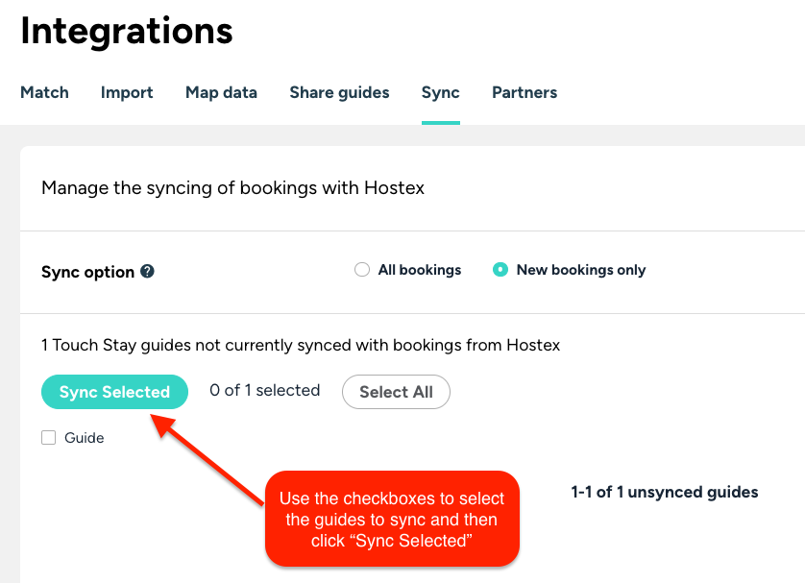Go to the Share guides tab
Image resolution: width=805 pixels, height=583 pixels.
coord(339,93)
